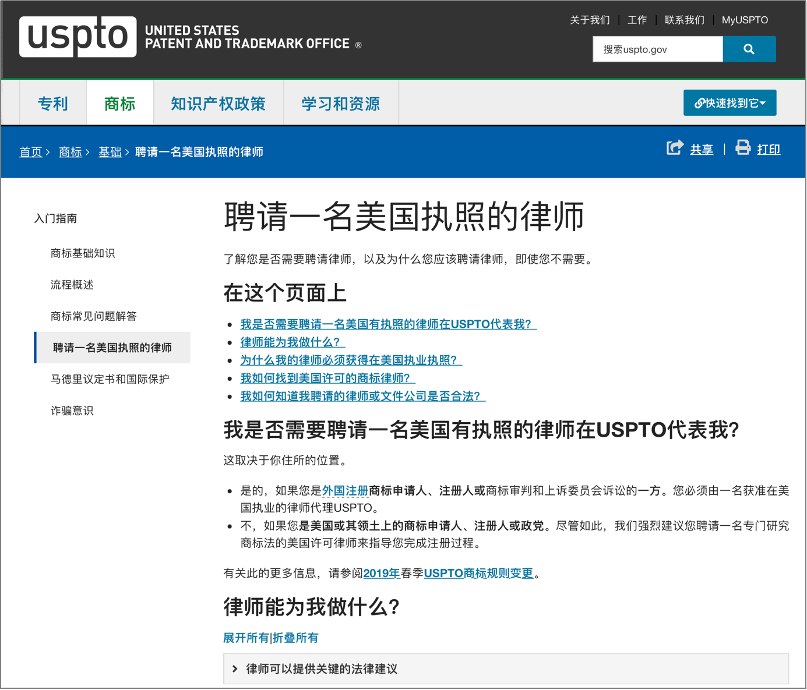Click the text 这取决于你住所的位置。

coord(287,461)
